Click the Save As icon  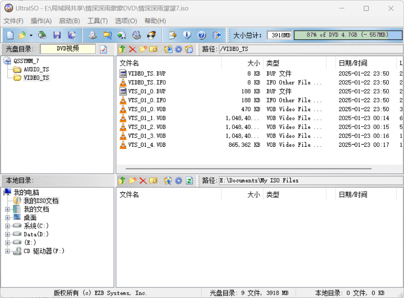72,35
